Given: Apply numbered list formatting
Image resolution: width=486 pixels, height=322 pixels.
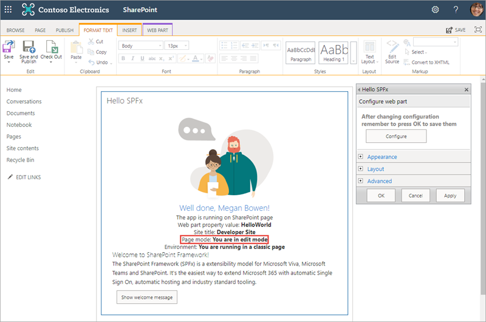Looking at the screenshot, I should (234, 46).
